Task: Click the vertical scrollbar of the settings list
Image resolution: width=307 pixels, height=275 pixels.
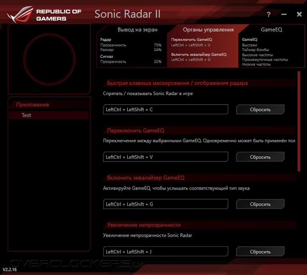Action: tap(299, 121)
